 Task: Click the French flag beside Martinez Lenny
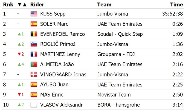34,54
